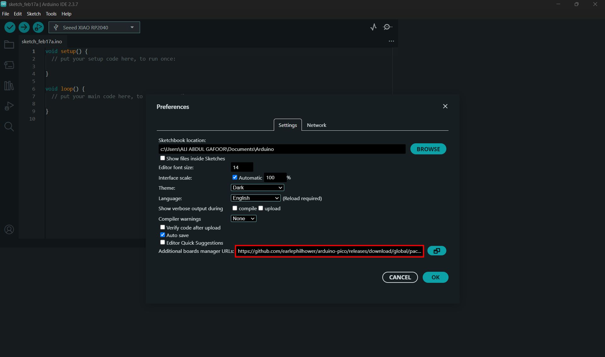Viewport: 605px width, 357px height.
Task: Click the Additional boards manager URLs field
Action: 329,251
